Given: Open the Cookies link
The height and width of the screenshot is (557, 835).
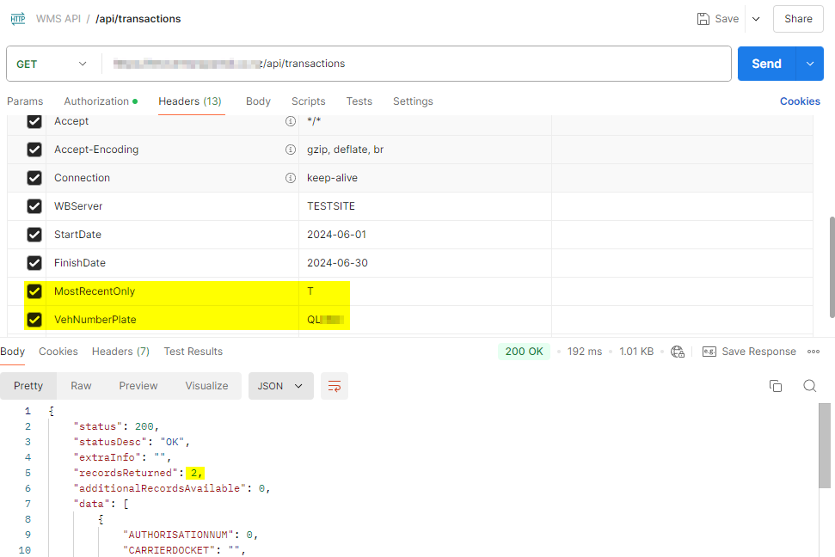Looking at the screenshot, I should [800, 101].
